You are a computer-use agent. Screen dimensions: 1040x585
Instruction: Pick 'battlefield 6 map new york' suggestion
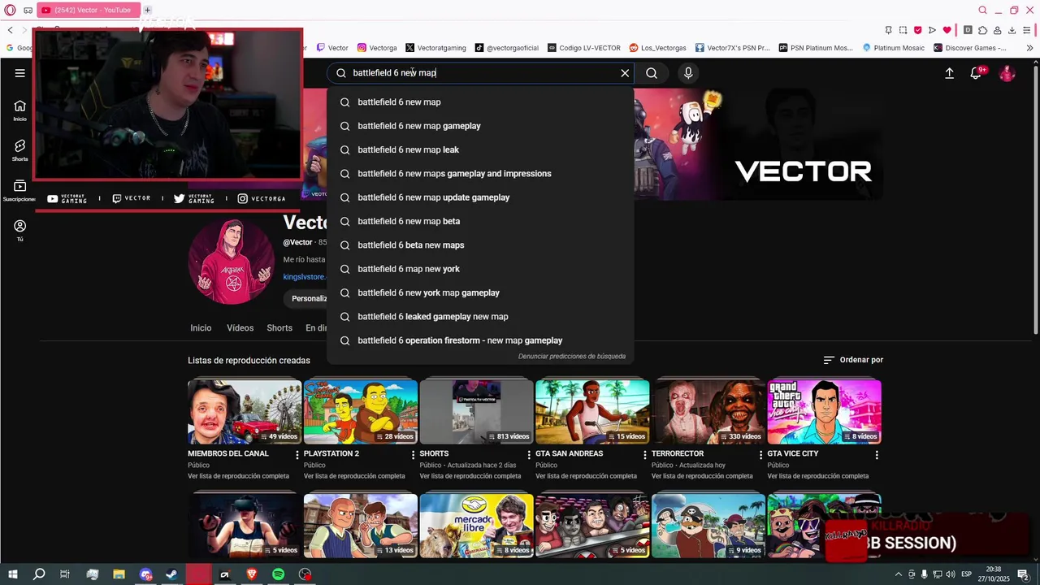click(x=480, y=269)
